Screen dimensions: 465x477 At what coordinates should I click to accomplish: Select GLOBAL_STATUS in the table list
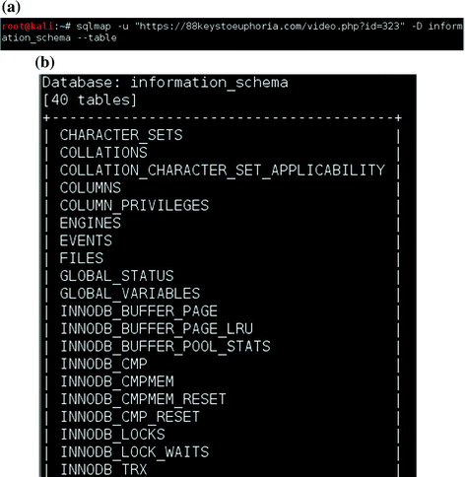coord(116,276)
